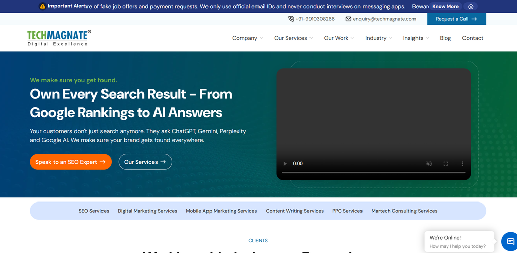Open the Techmagnate logo homepage link
The height and width of the screenshot is (253, 517).
pyautogui.click(x=60, y=38)
